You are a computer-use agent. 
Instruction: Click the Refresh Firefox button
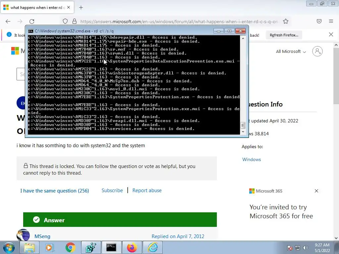point(284,35)
